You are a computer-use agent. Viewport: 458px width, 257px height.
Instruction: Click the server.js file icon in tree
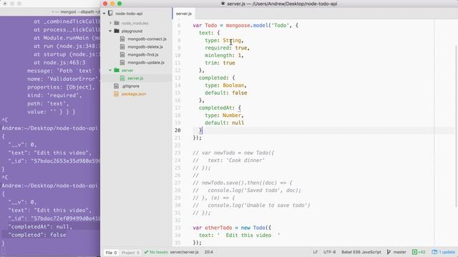[122, 78]
